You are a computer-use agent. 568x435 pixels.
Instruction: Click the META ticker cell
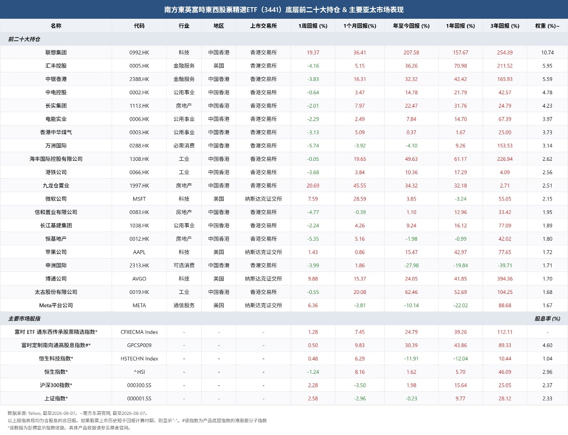point(139,305)
